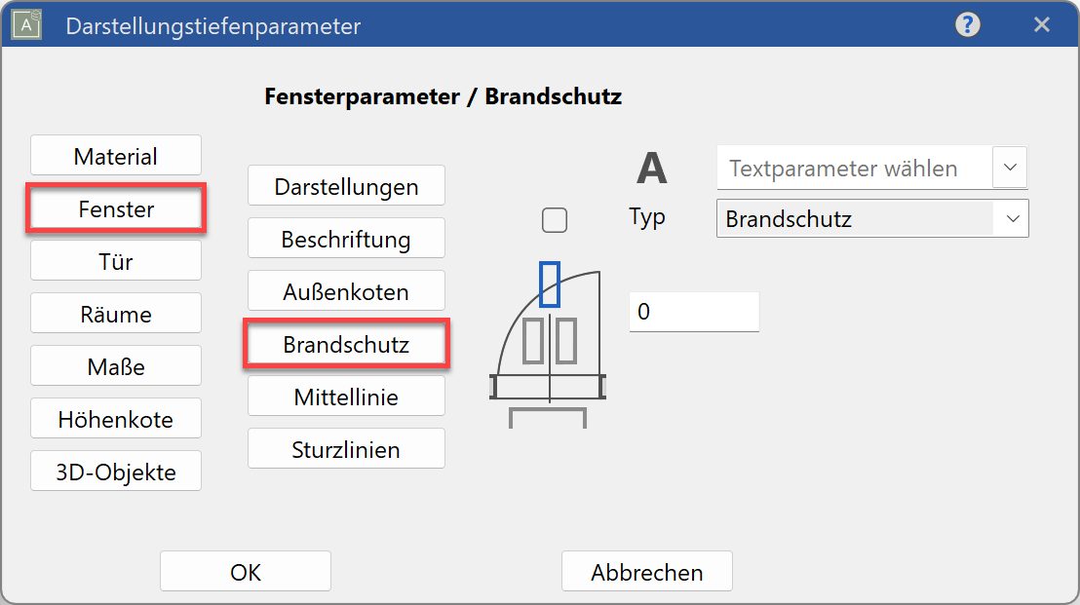
Task: Select the Fenster category
Action: click(x=115, y=208)
